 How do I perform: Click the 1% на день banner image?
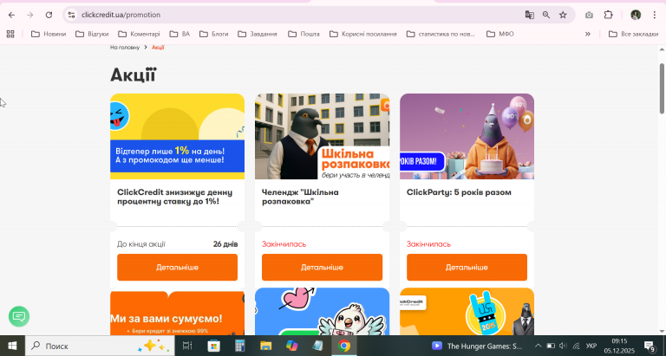177,136
